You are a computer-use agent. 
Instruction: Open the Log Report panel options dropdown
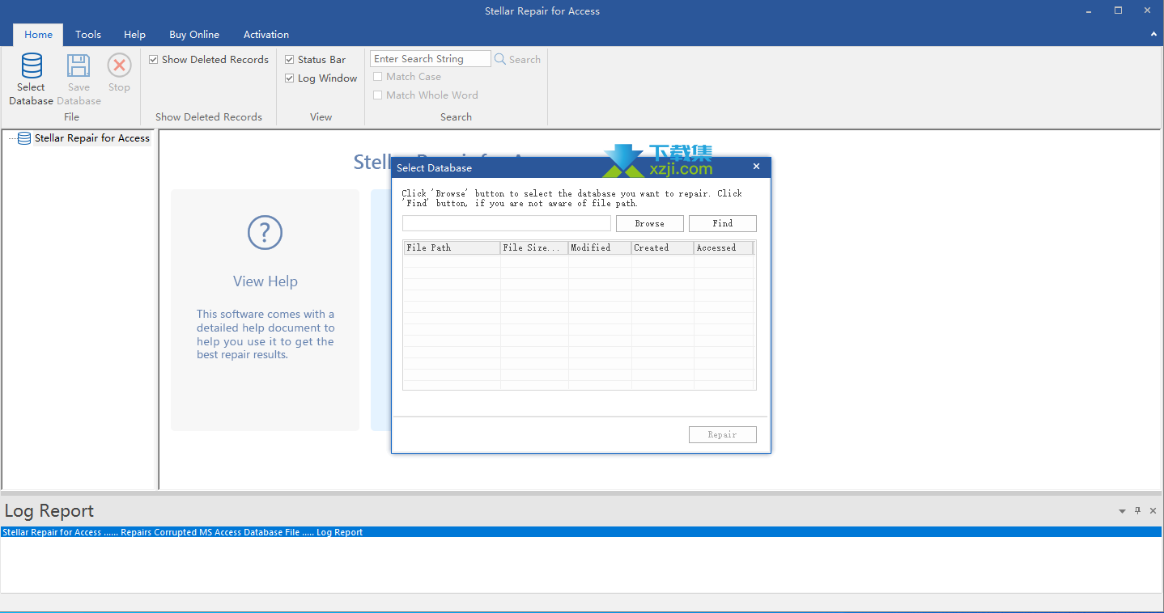[1122, 511]
